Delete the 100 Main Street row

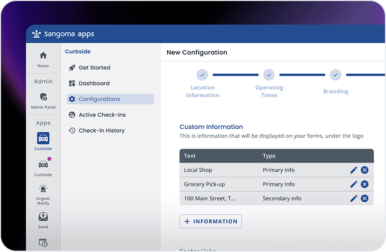tap(364, 198)
